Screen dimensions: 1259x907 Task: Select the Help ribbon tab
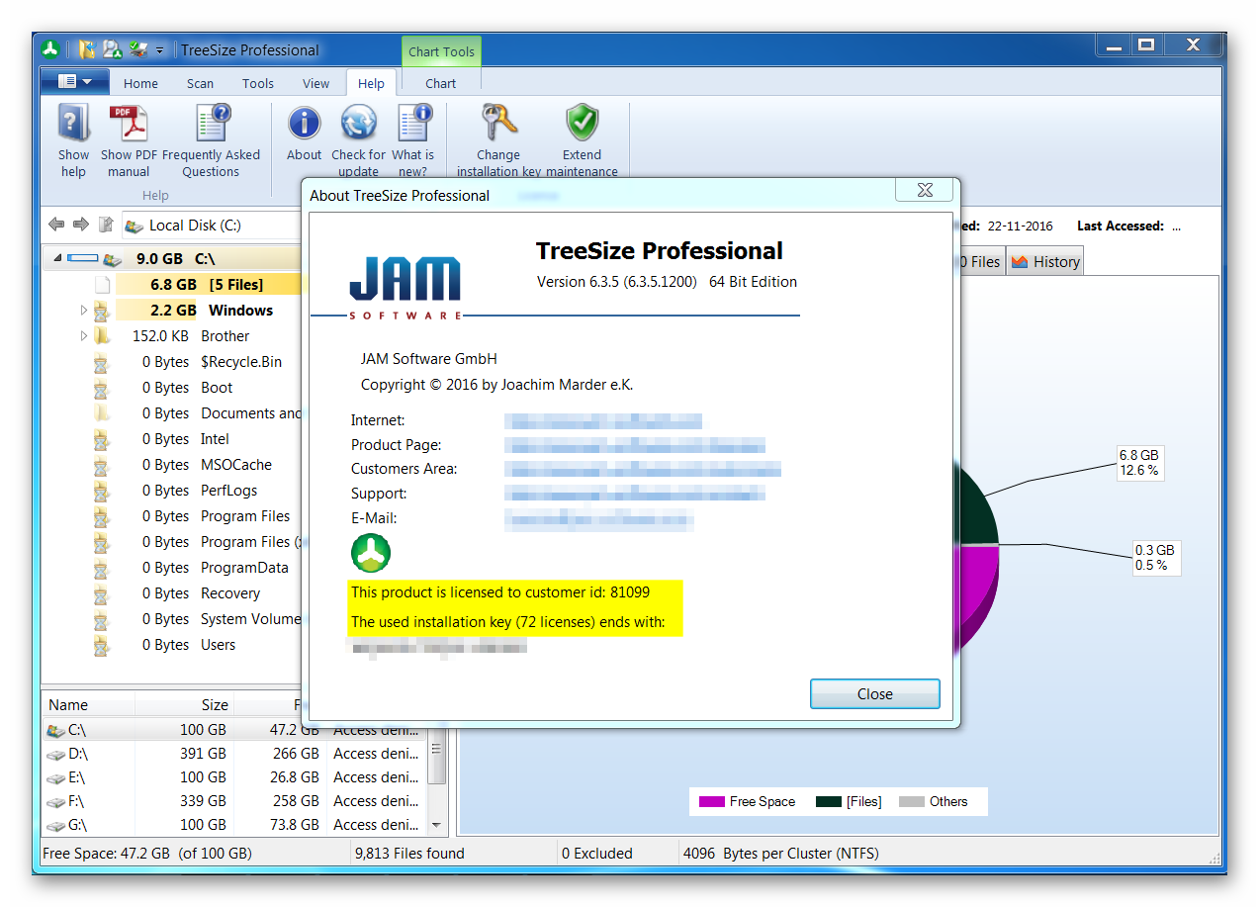coord(372,83)
